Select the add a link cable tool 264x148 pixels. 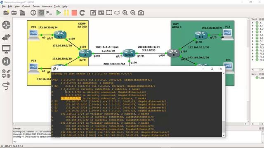[x=6, y=86]
